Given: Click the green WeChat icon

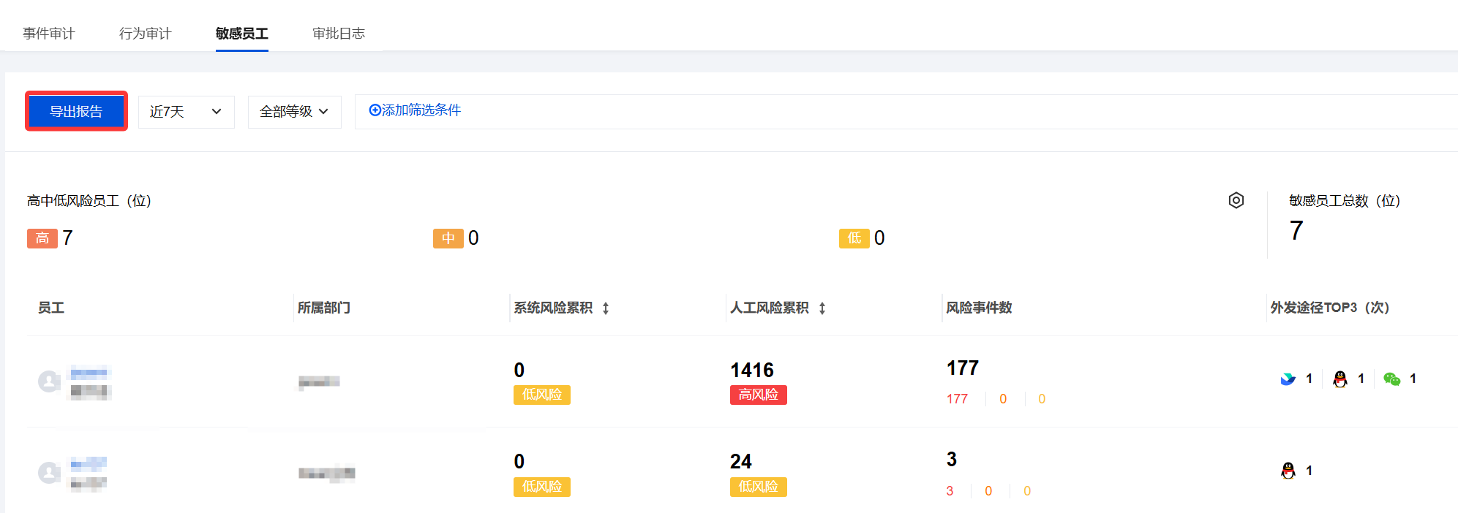Looking at the screenshot, I should pos(1391,379).
